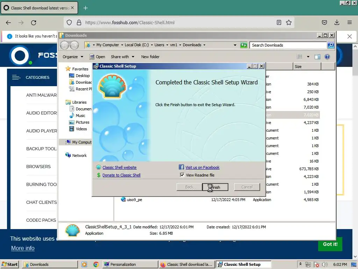Click the Search Downloads magnifier button
The height and width of the screenshot is (269, 358).
coord(331,45)
